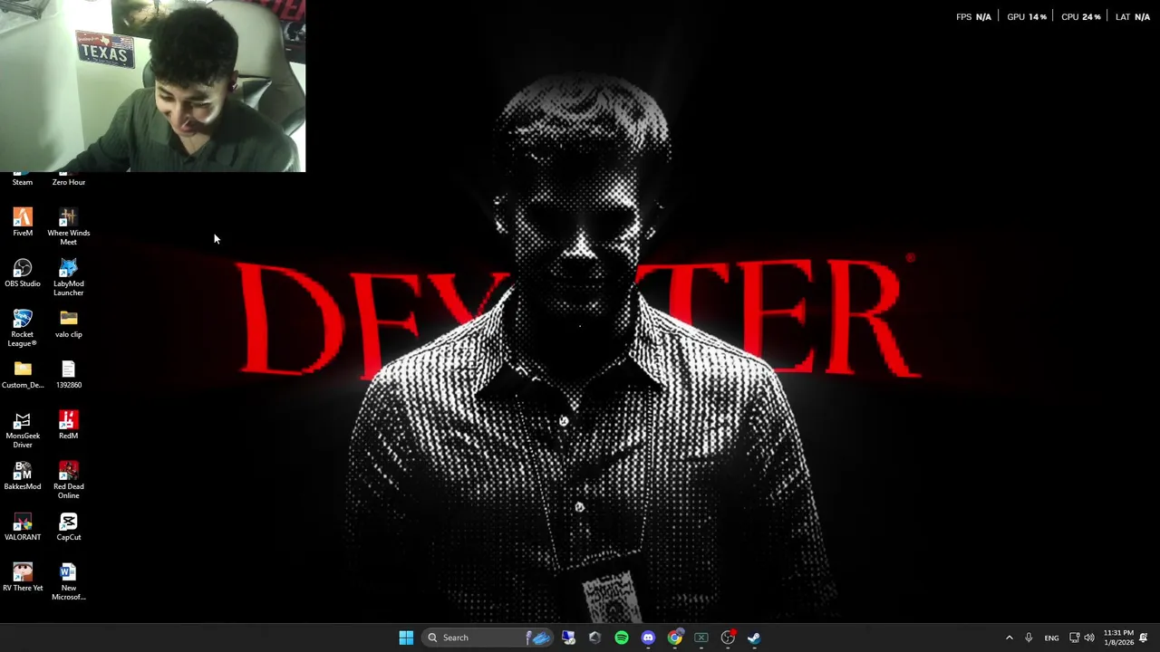Viewport: 1160px width, 652px height.
Task: Switch to Google Chrome in taskbar
Action: point(674,638)
